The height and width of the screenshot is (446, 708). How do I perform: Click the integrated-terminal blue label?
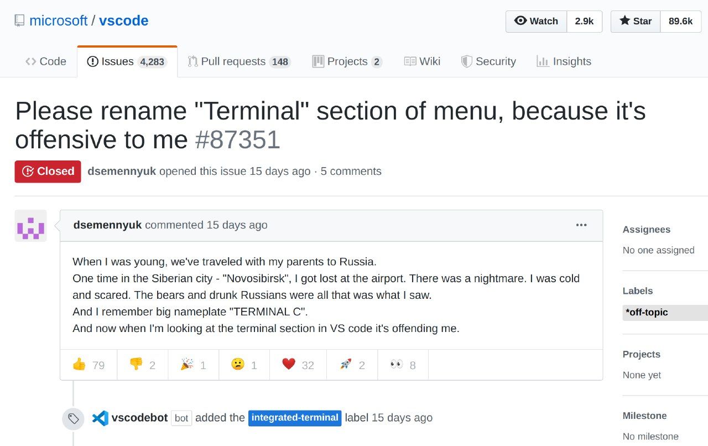coord(295,418)
